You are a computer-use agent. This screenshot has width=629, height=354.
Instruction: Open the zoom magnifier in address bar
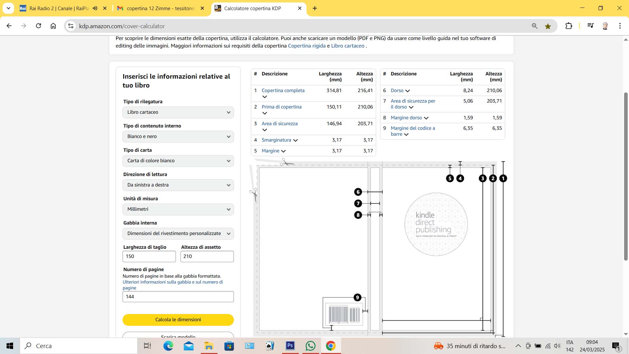pos(535,26)
